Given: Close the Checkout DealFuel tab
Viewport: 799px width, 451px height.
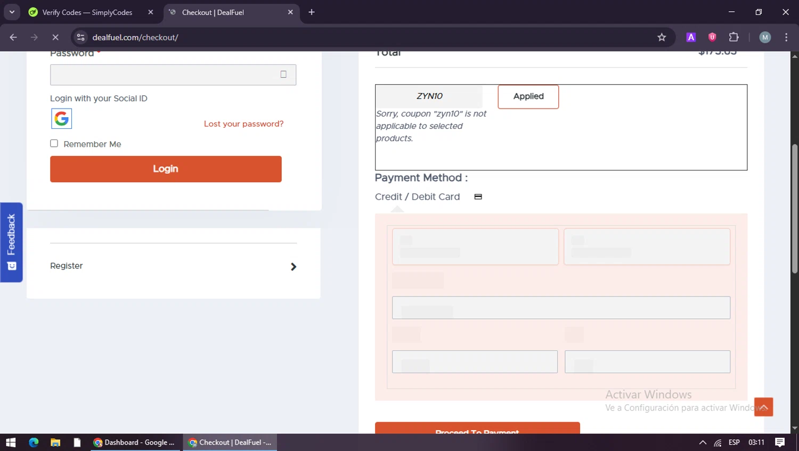Looking at the screenshot, I should pos(290,12).
